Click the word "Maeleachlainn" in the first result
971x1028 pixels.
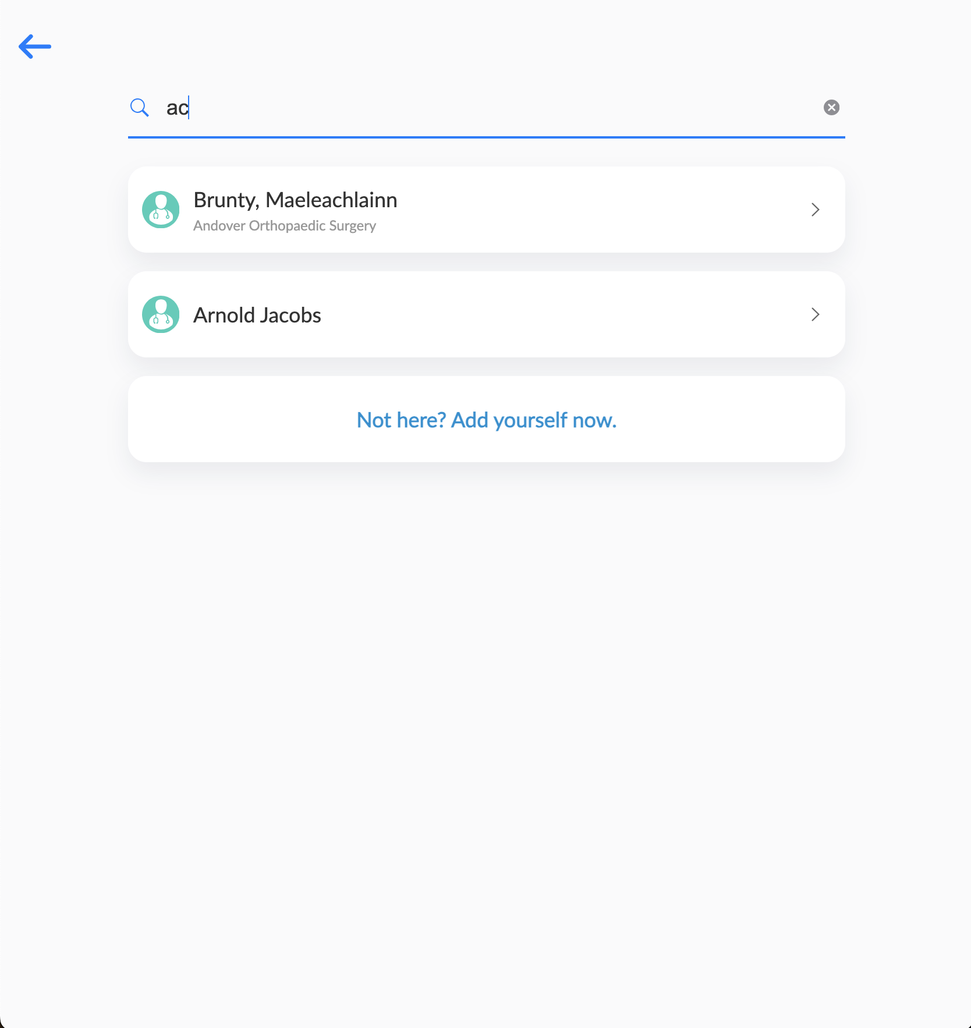click(x=331, y=200)
